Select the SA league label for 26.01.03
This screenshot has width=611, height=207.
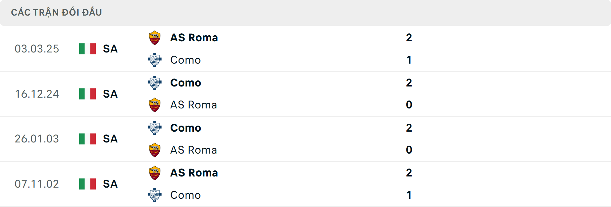pyautogui.click(x=110, y=139)
